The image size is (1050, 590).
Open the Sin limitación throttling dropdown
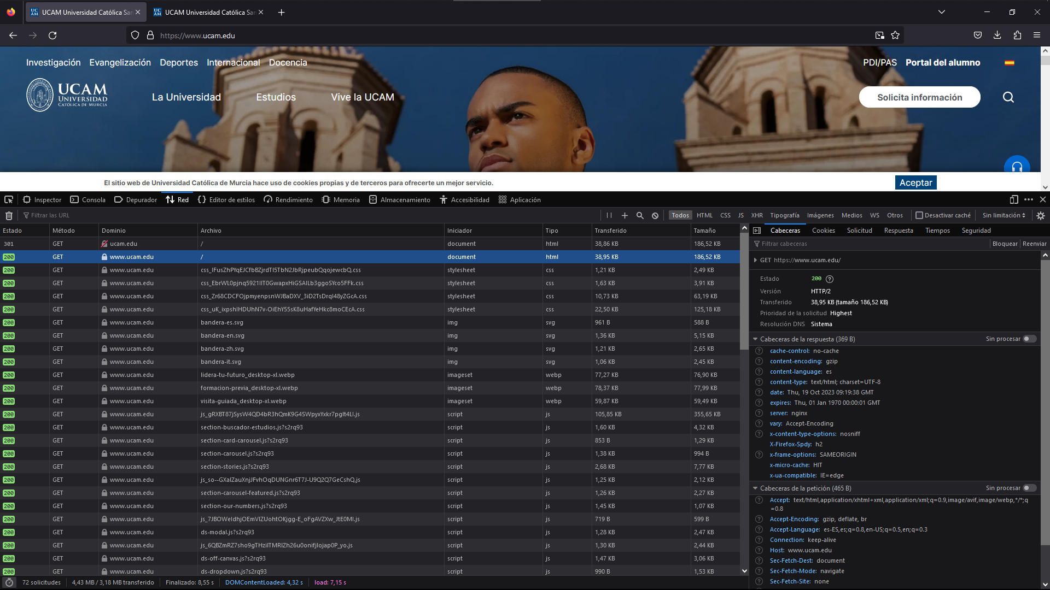click(1004, 216)
